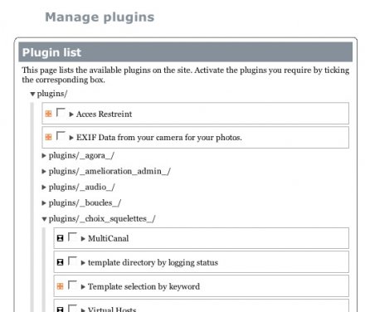Click orange icon beside Template selection by keyword
365x312 pixels.
60,286
